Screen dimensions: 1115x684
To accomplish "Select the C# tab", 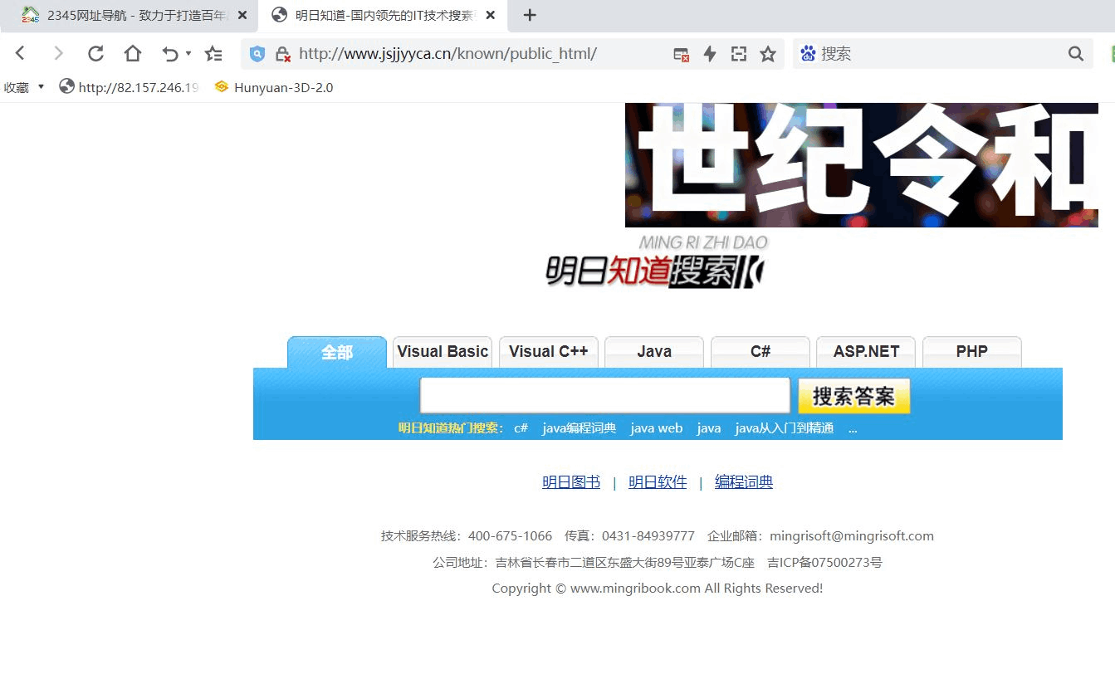I will click(x=760, y=352).
